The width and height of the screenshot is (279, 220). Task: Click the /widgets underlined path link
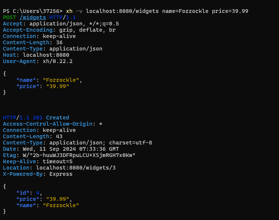pos(33,17)
